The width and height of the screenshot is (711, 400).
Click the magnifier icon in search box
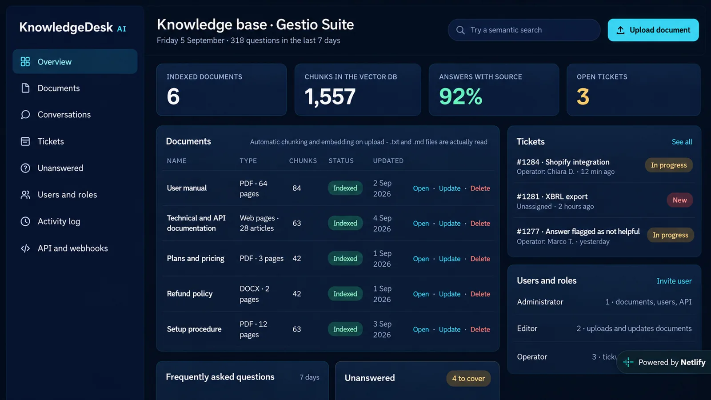tap(461, 30)
